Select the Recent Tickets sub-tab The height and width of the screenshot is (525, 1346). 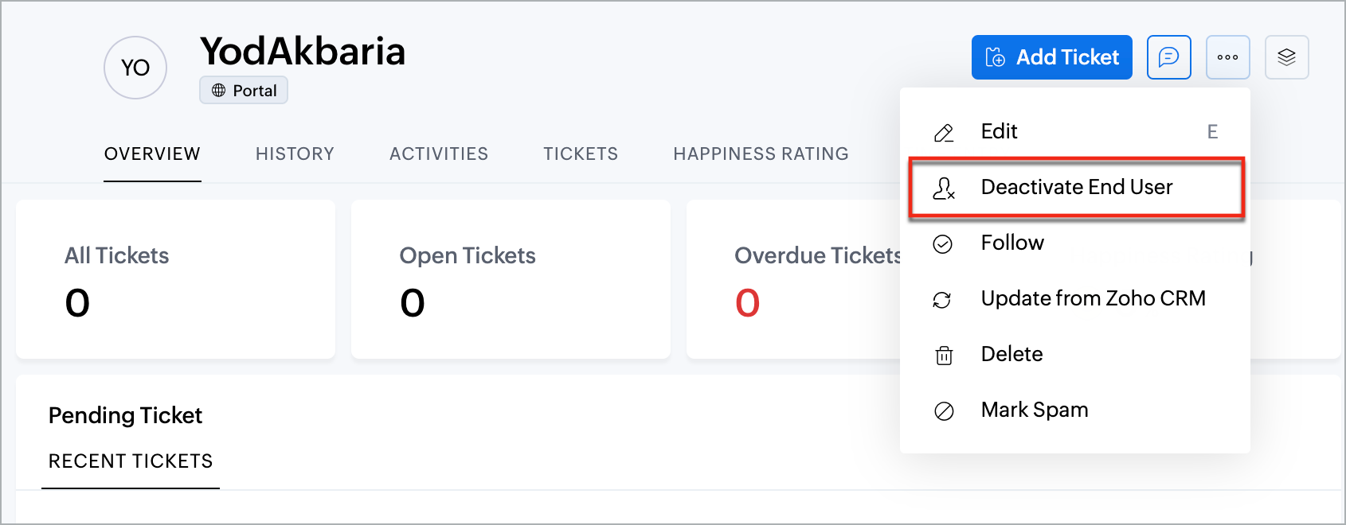131,461
